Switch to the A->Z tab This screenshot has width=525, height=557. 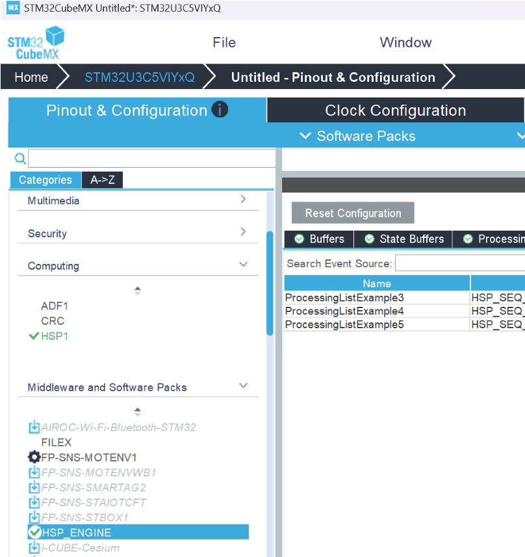coord(102,180)
